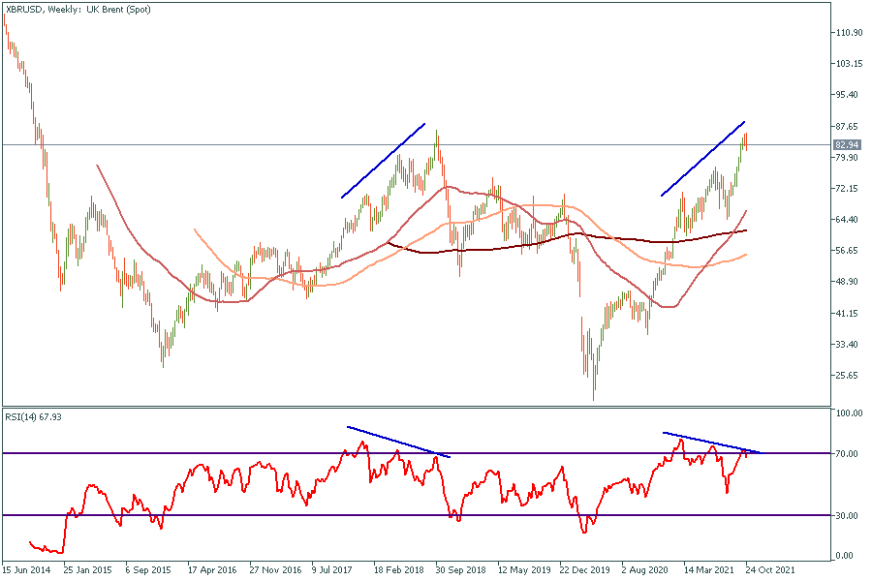Click the 0.00 RSI scale label
This screenshot has width=872, height=581.
click(846, 556)
